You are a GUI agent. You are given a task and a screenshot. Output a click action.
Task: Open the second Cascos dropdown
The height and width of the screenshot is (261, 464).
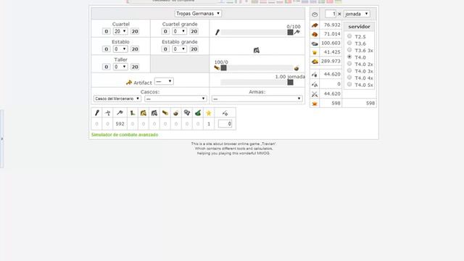(175, 99)
